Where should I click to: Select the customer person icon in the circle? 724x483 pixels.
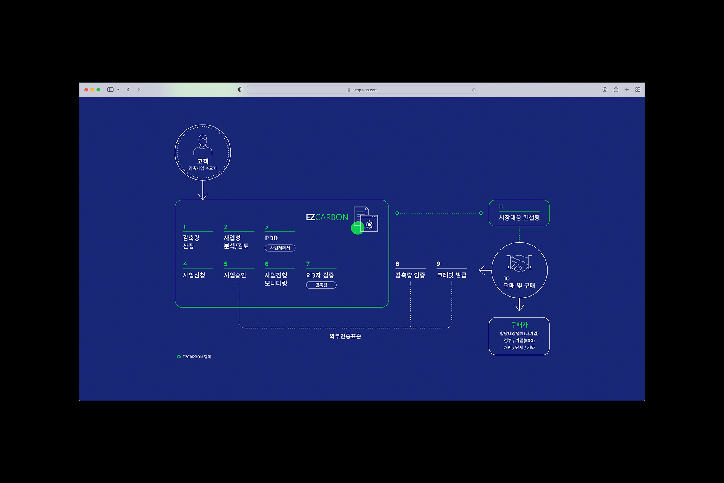[x=203, y=145]
